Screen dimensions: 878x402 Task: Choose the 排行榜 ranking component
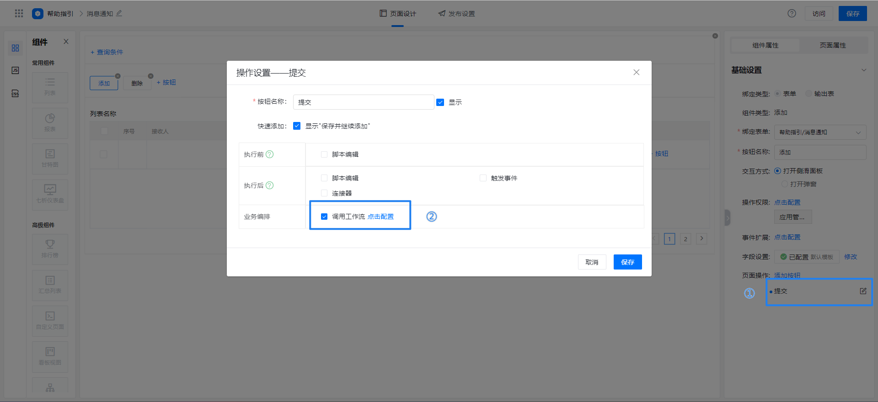tap(50, 249)
